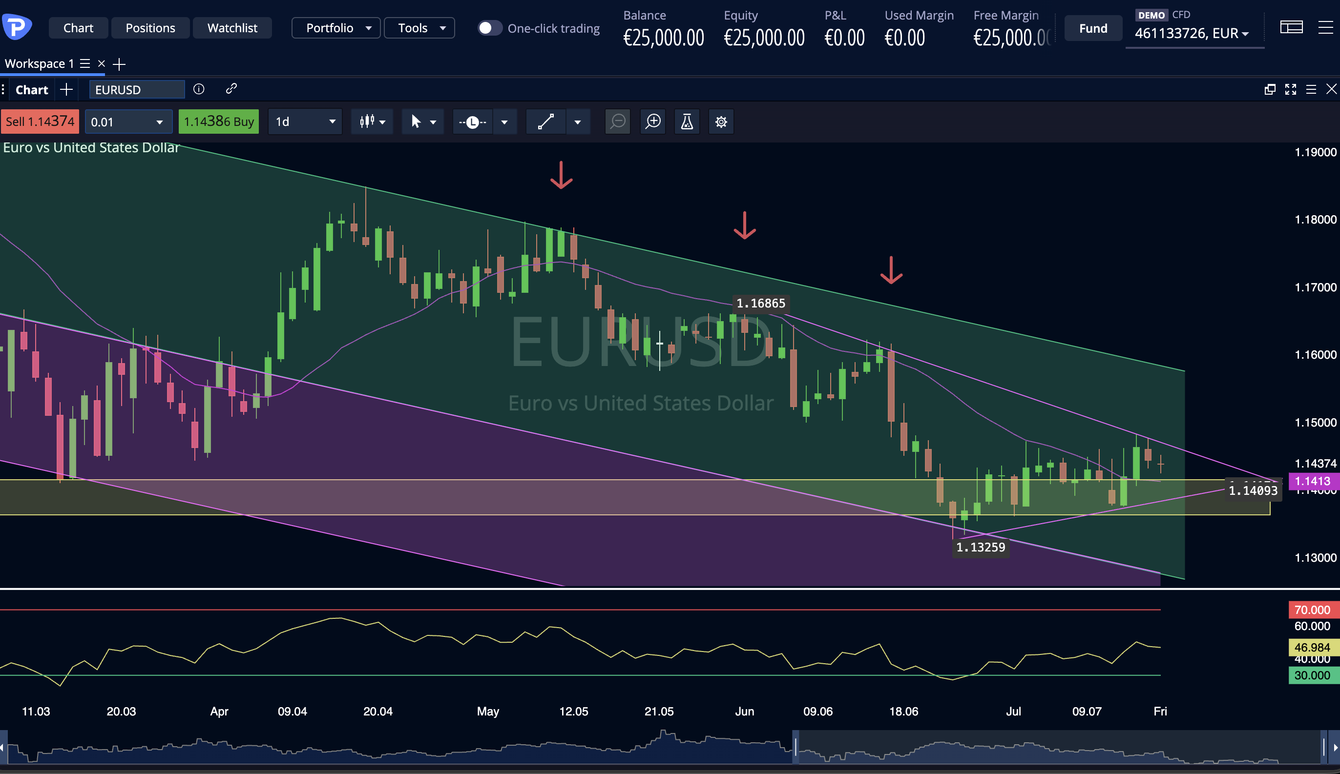Viewport: 1340px width, 774px height.
Task: Open chart settings gear icon
Action: pos(721,122)
